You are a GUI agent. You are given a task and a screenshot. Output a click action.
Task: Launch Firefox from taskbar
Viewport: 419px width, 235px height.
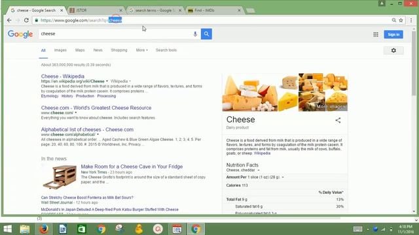click(x=44, y=229)
